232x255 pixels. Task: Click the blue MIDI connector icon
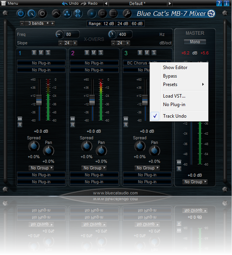(x=78, y=14)
